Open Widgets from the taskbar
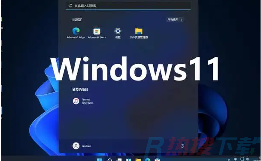Viewport: 261px width, 161px height. click(x=128, y=160)
